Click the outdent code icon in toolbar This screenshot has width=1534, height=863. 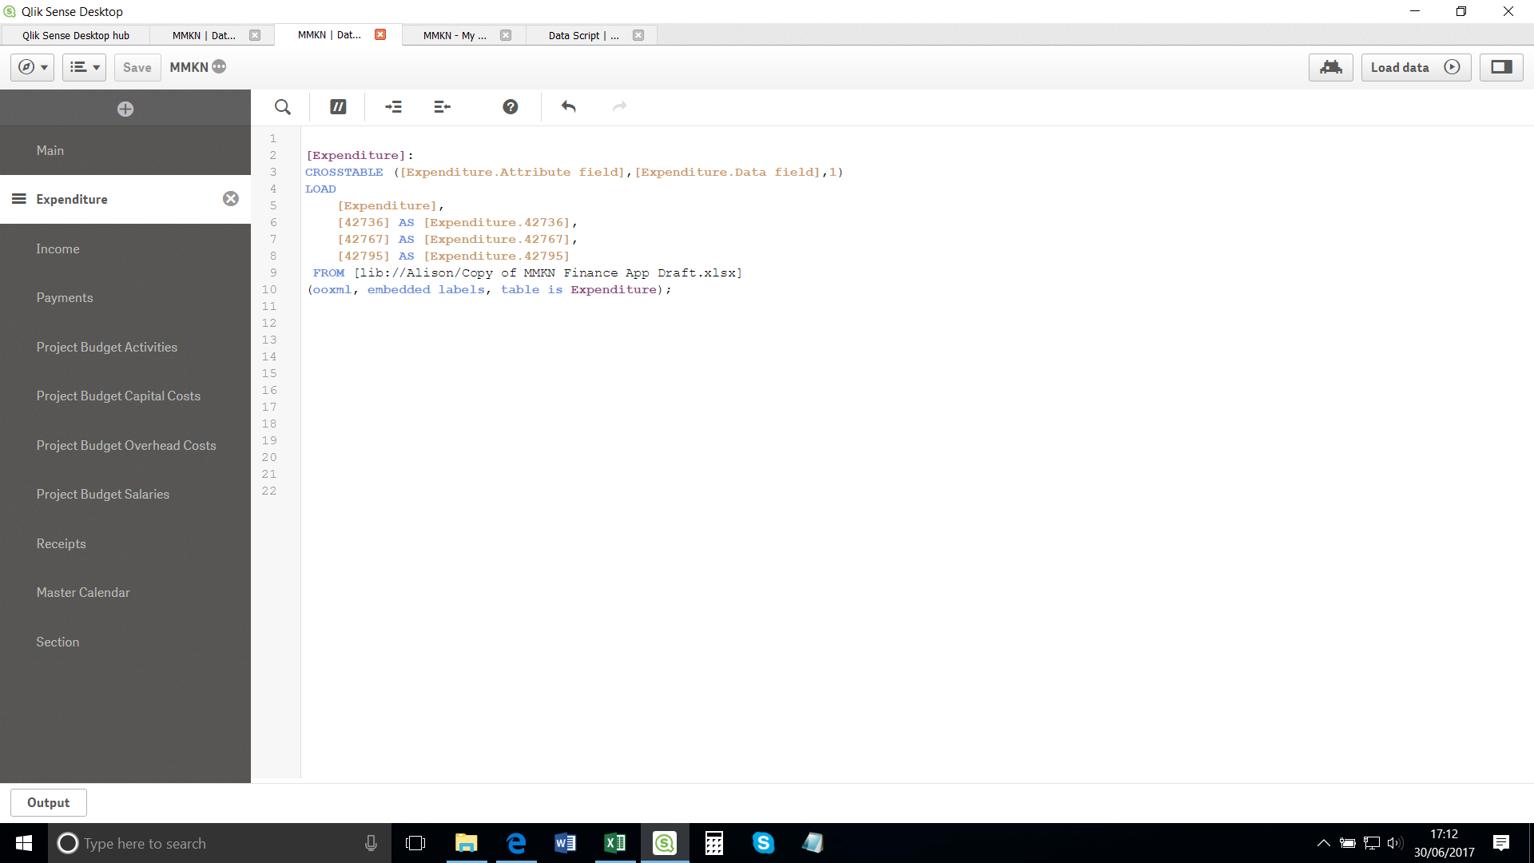[442, 106]
